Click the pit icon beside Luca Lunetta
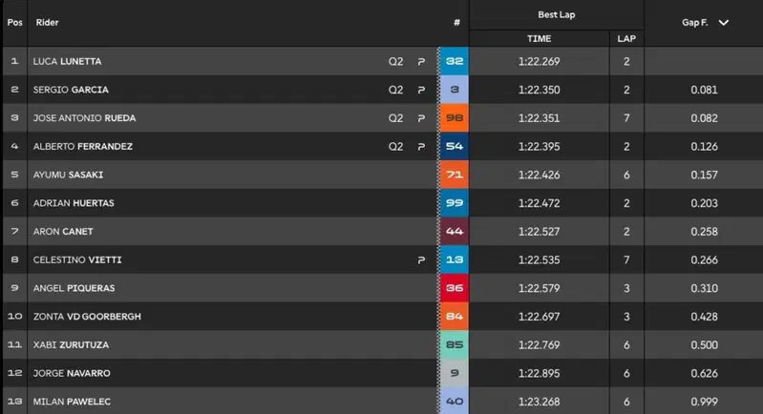The image size is (763, 414). tap(421, 62)
